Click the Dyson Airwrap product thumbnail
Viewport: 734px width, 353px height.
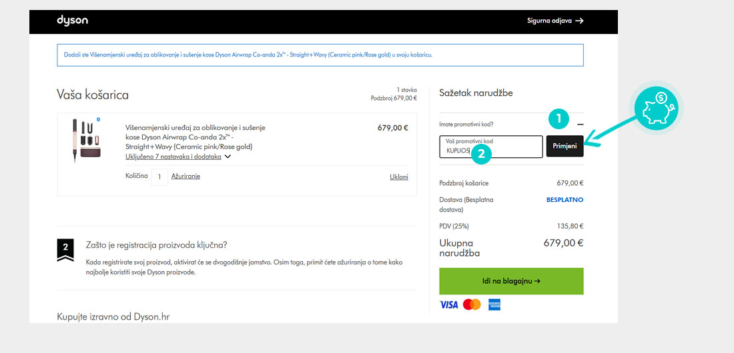click(x=86, y=140)
